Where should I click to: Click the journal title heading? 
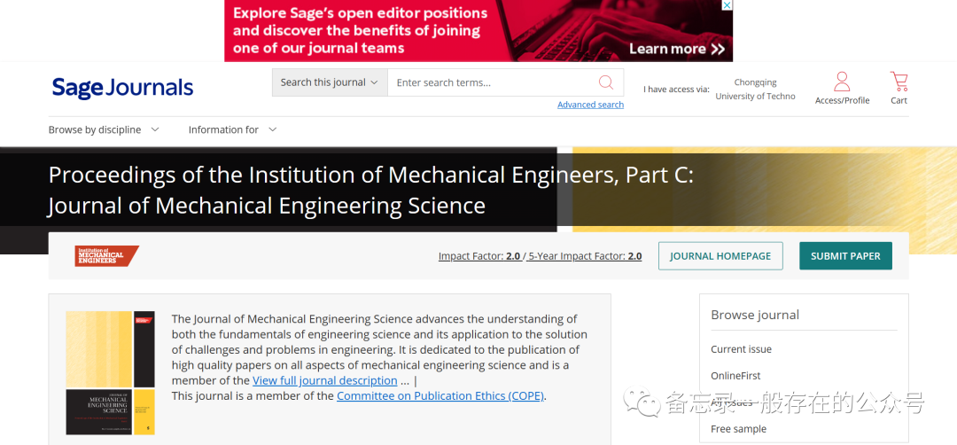(370, 191)
